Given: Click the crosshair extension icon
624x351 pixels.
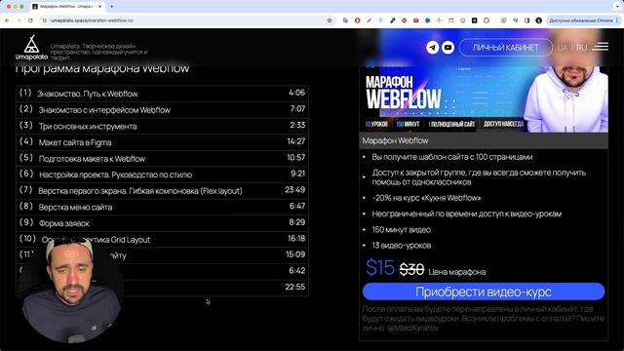Looking at the screenshot, I should 440,20.
